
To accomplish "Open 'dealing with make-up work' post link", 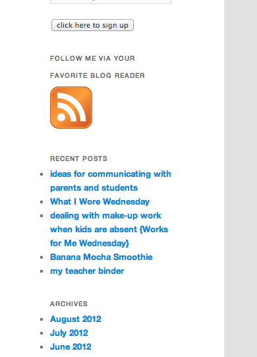I will [109, 229].
